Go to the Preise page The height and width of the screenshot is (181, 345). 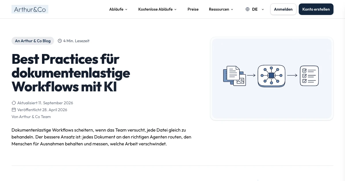click(193, 9)
